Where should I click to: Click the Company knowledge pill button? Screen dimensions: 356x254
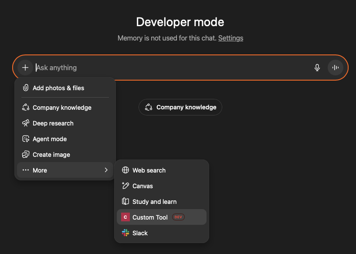180,107
